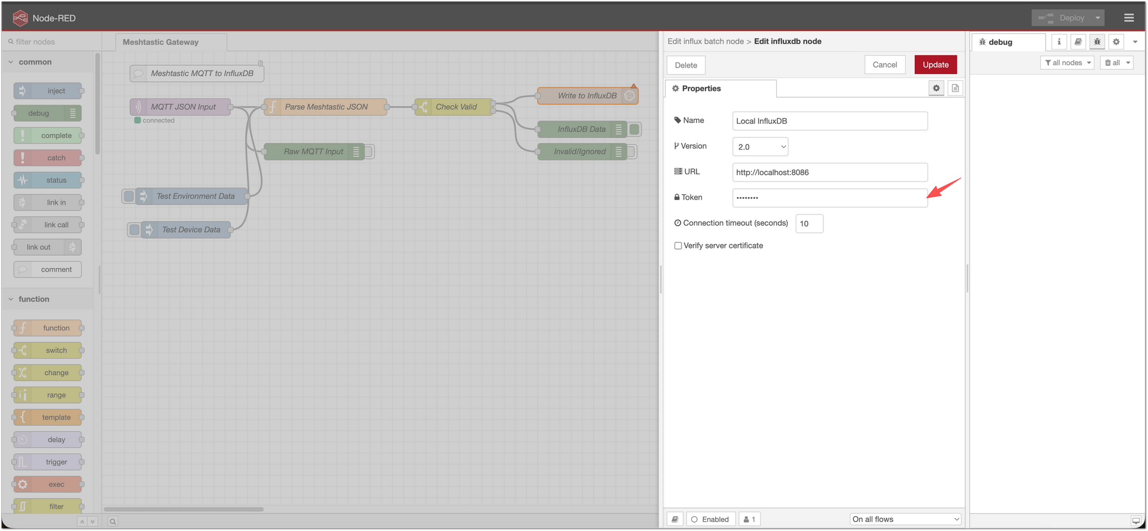1148x531 pixels.
Task: Select the debug bug sidebar icon
Action: coord(1097,42)
